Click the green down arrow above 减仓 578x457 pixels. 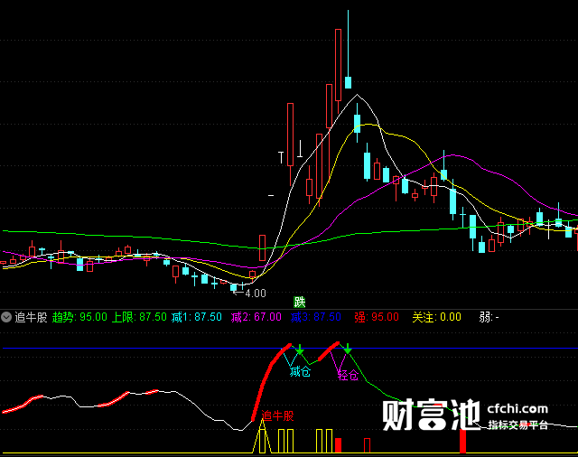300,350
